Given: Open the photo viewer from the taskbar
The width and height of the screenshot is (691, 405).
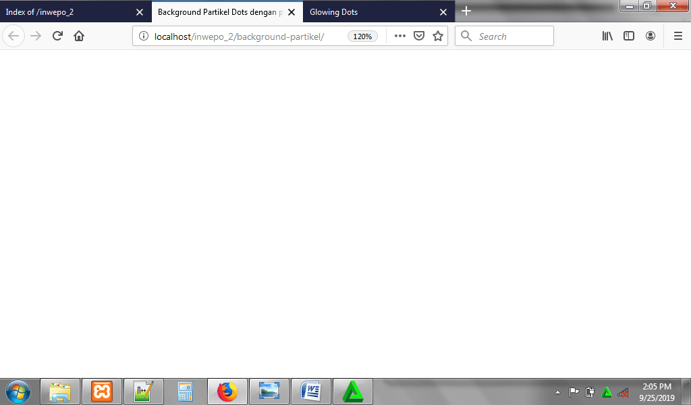Looking at the screenshot, I should tap(269, 391).
